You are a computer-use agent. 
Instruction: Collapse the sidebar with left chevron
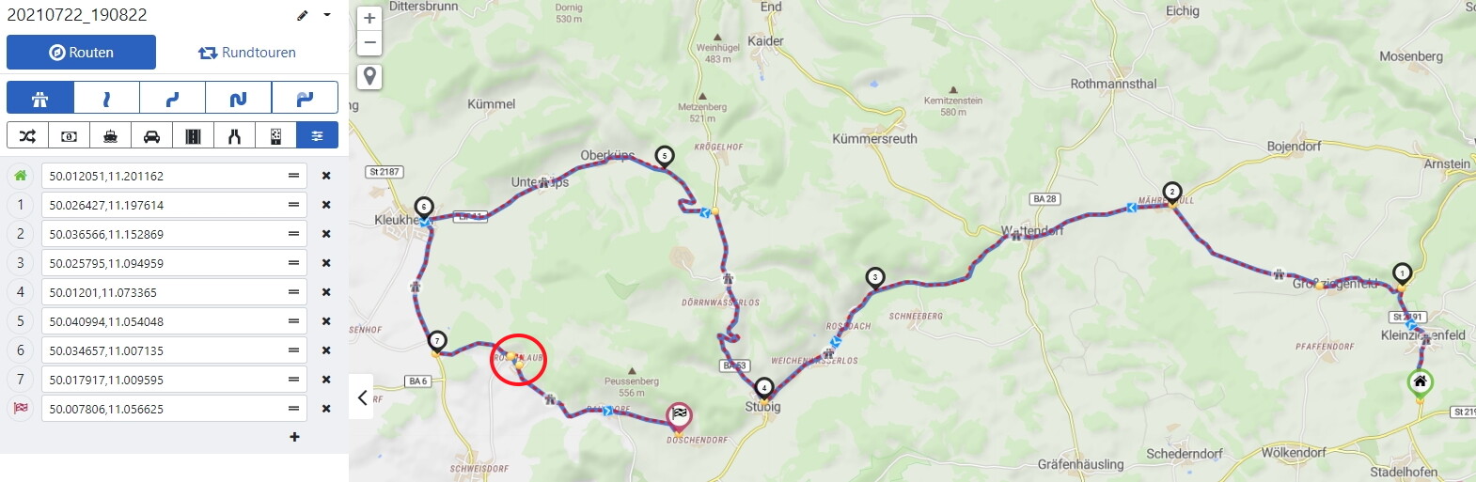coord(362,397)
